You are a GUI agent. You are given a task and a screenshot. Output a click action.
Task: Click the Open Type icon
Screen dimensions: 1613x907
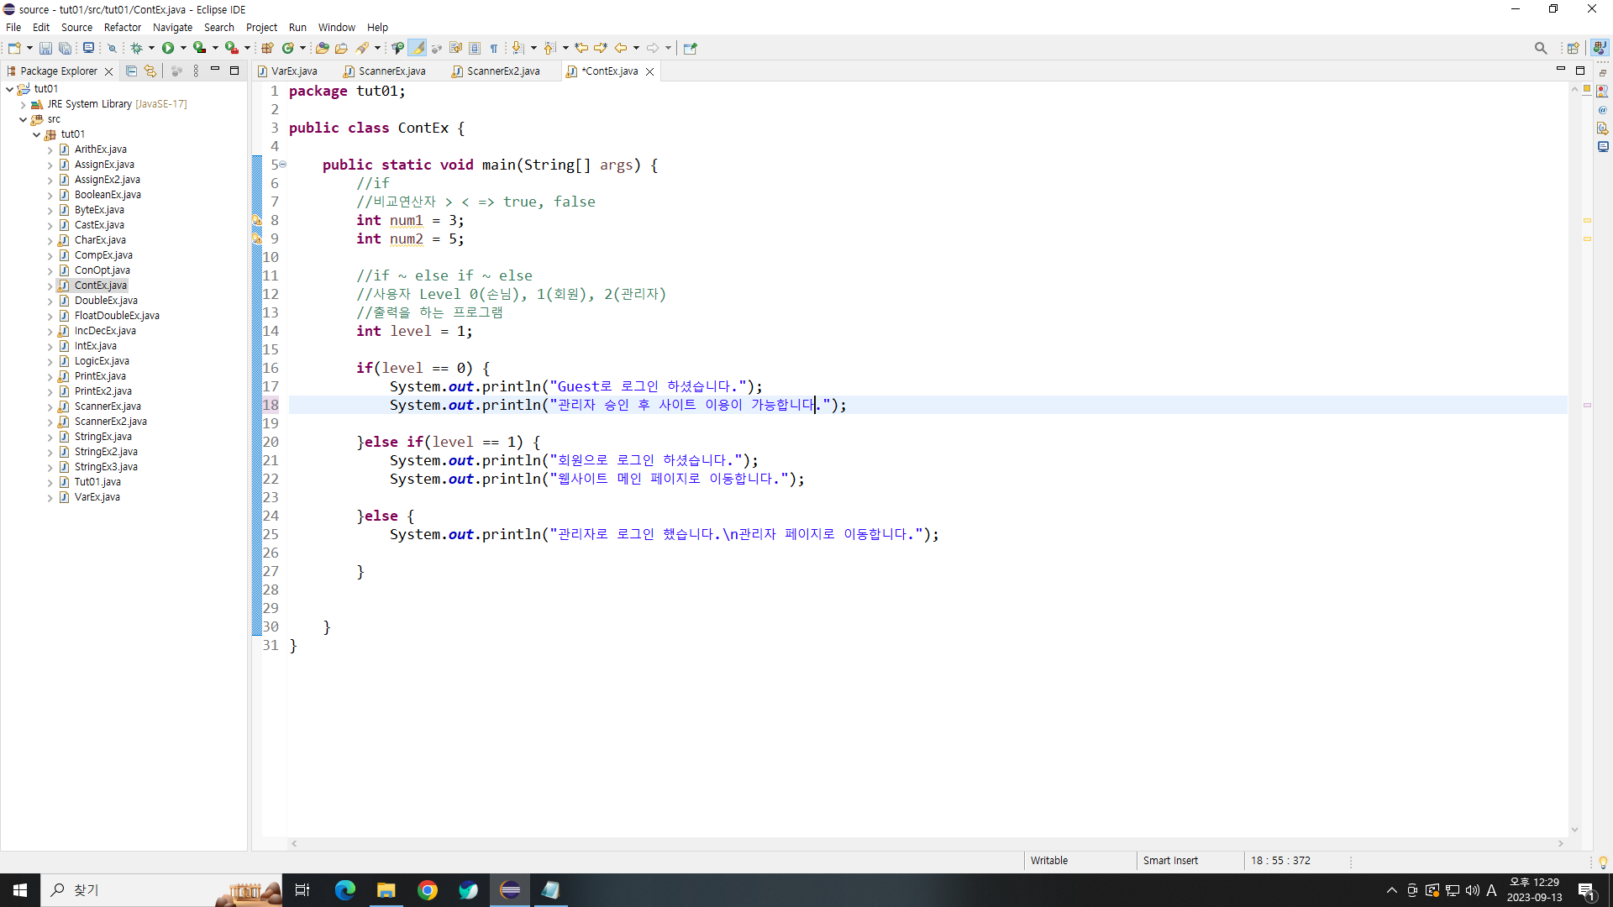(x=322, y=48)
